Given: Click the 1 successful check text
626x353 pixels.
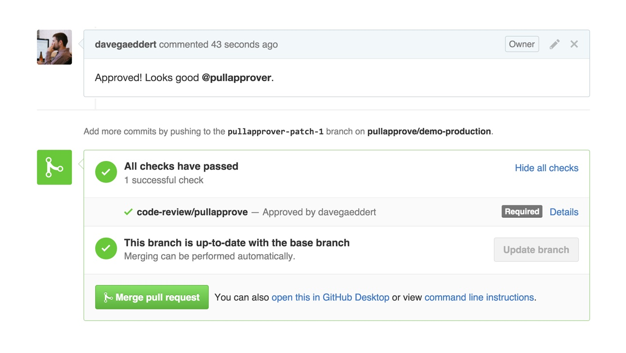Looking at the screenshot, I should (164, 180).
